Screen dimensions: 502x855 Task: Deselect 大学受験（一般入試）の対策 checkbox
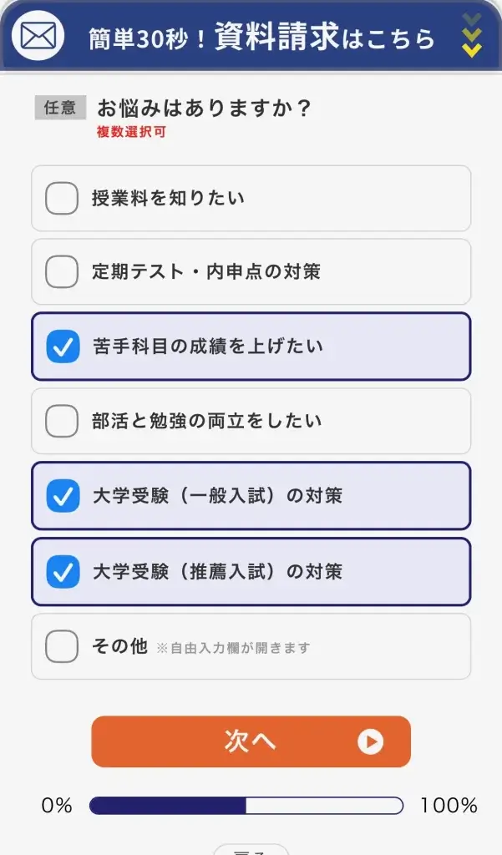pyautogui.click(x=63, y=496)
